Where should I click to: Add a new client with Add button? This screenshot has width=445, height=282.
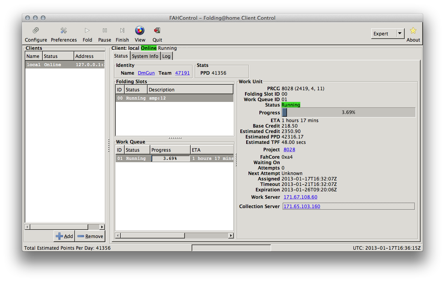[x=64, y=236]
